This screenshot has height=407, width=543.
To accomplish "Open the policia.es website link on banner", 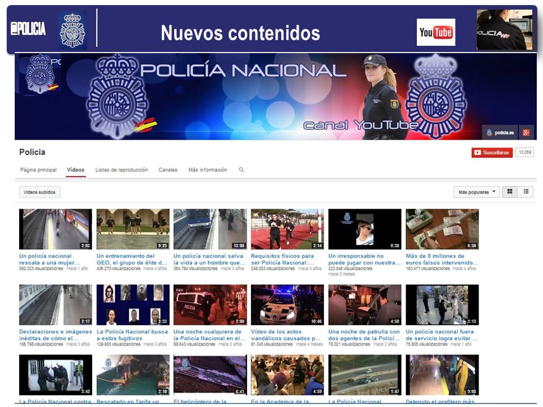I will pos(500,132).
